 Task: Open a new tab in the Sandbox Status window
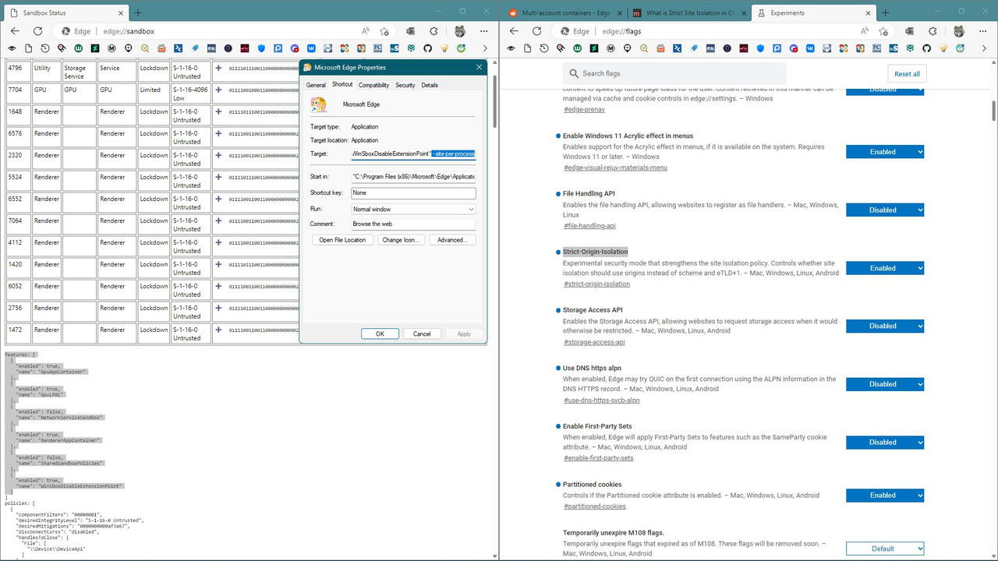137,12
